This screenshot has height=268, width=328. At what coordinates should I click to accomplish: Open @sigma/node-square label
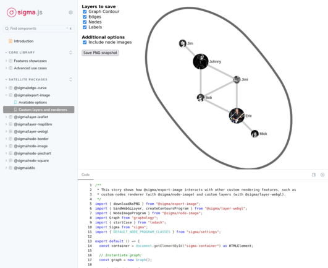32,161
